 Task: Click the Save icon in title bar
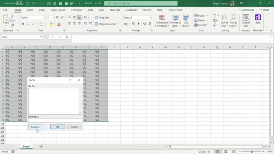click(x=27, y=3)
